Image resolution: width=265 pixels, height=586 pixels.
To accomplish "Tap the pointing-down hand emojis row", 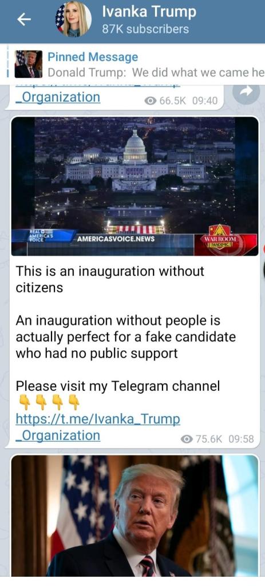I will 49,402.
